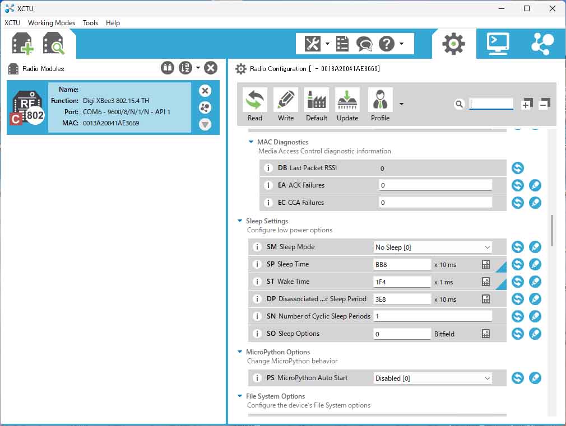Switch to Consoles working mode
This screenshot has height=426, width=566.
click(498, 44)
